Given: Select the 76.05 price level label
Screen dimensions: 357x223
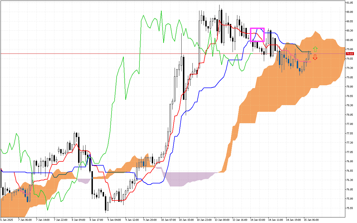Looking at the screenshot, I should [x=350, y=190].
